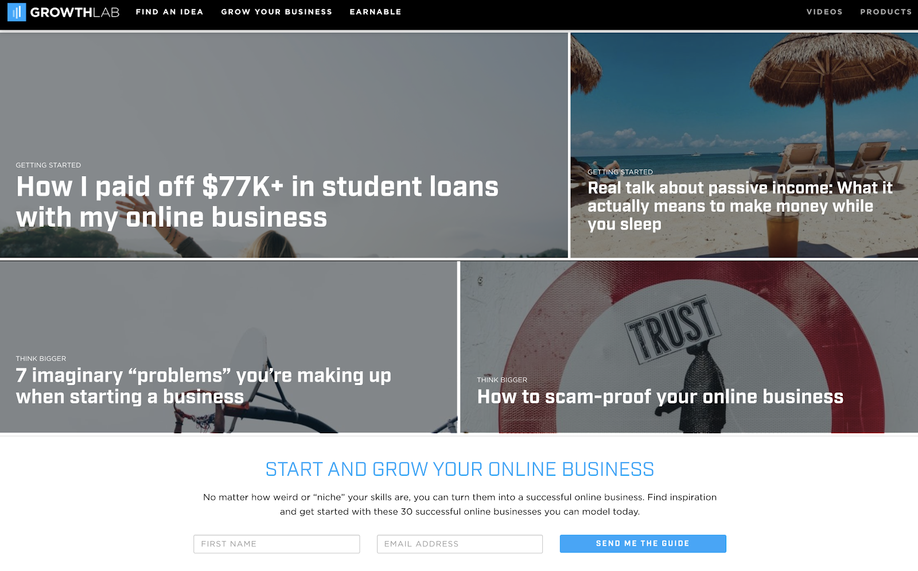The width and height of the screenshot is (918, 571).
Task: Open the Videos page link
Action: coord(824,12)
